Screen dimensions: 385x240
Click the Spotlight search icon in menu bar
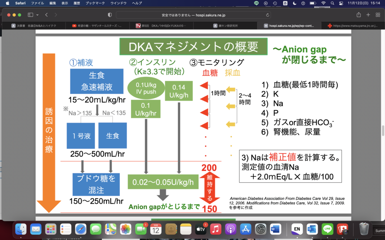pos(332,3)
